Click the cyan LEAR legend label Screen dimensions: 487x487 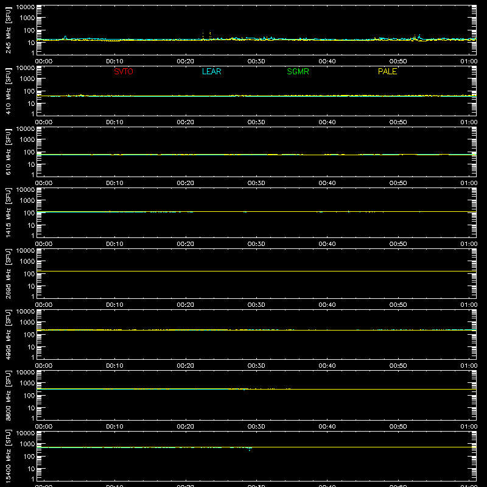point(211,71)
